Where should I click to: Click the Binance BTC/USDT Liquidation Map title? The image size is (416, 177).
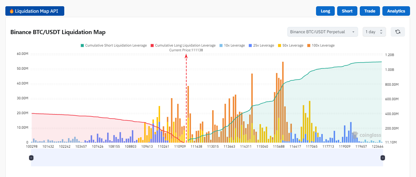click(58, 32)
